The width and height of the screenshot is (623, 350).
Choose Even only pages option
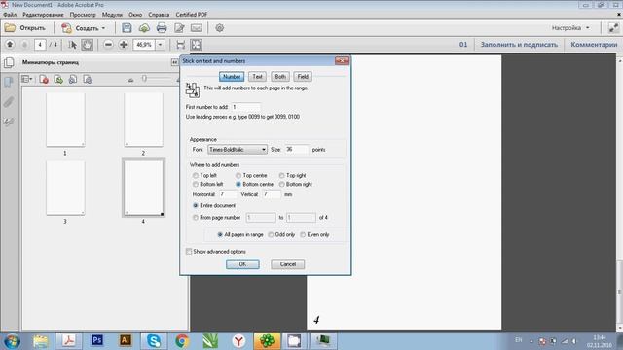tap(303, 235)
